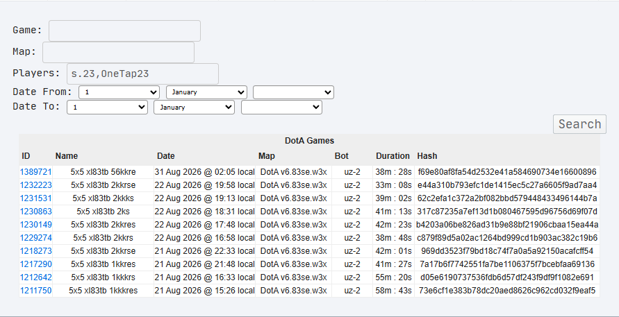Follow the 1231531 game link
Image resolution: width=619 pixels, height=317 pixels.
(x=36, y=198)
